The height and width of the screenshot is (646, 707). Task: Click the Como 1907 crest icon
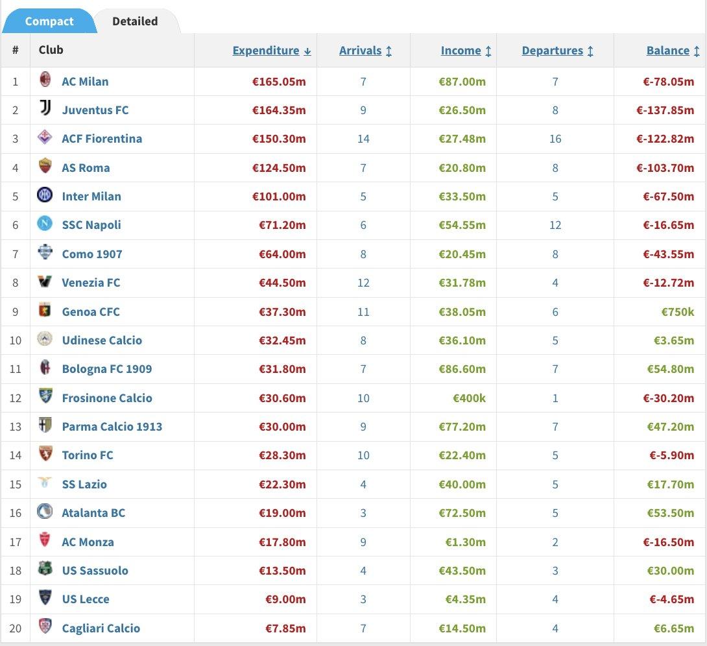pos(45,252)
